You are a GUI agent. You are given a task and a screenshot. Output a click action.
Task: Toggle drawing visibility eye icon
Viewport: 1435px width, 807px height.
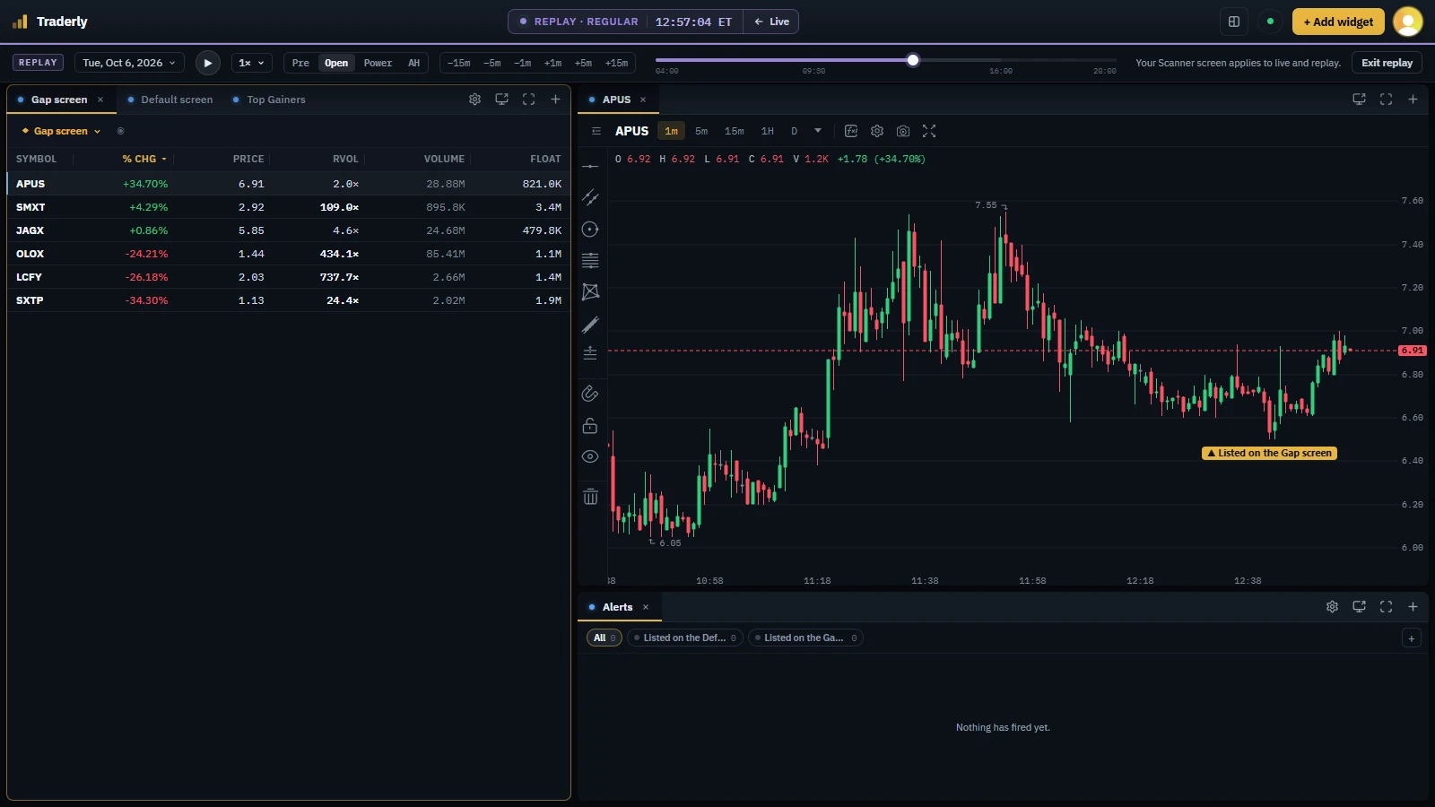590,456
